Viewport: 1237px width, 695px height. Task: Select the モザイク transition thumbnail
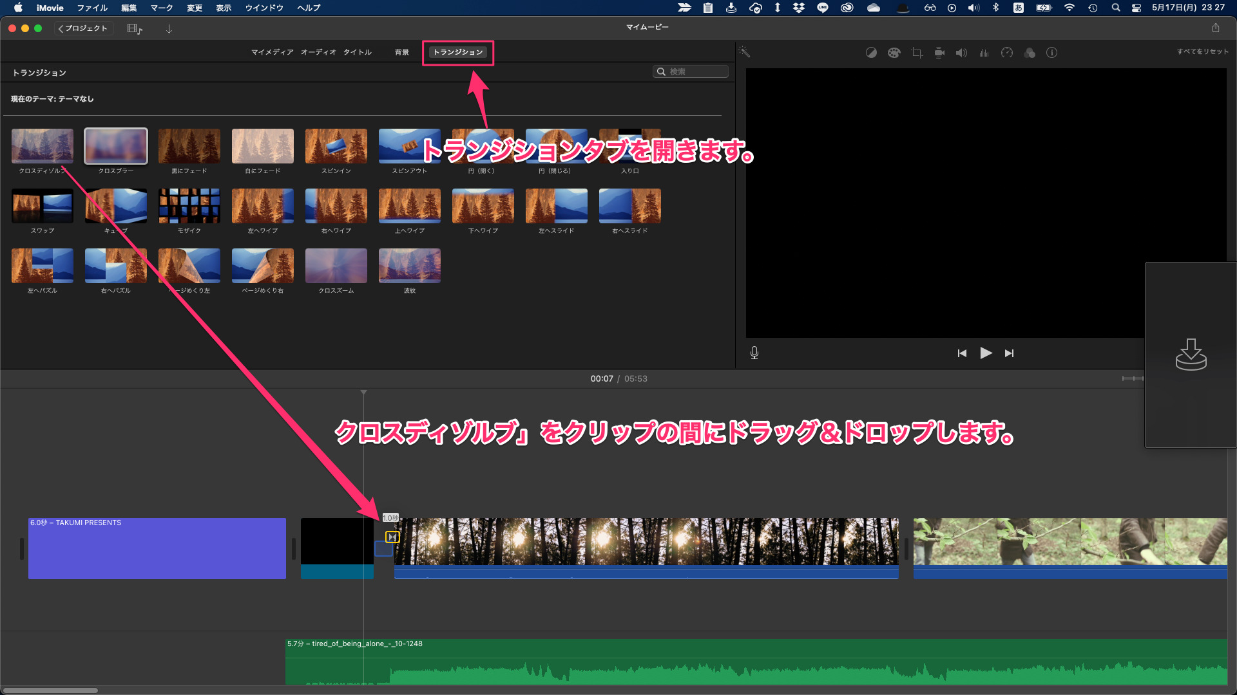[x=189, y=206]
